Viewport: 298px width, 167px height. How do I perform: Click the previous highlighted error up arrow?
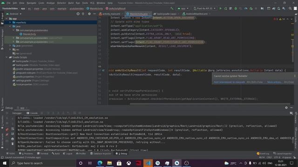(288, 19)
